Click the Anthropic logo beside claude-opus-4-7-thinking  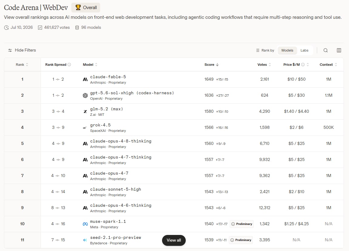click(x=85, y=160)
